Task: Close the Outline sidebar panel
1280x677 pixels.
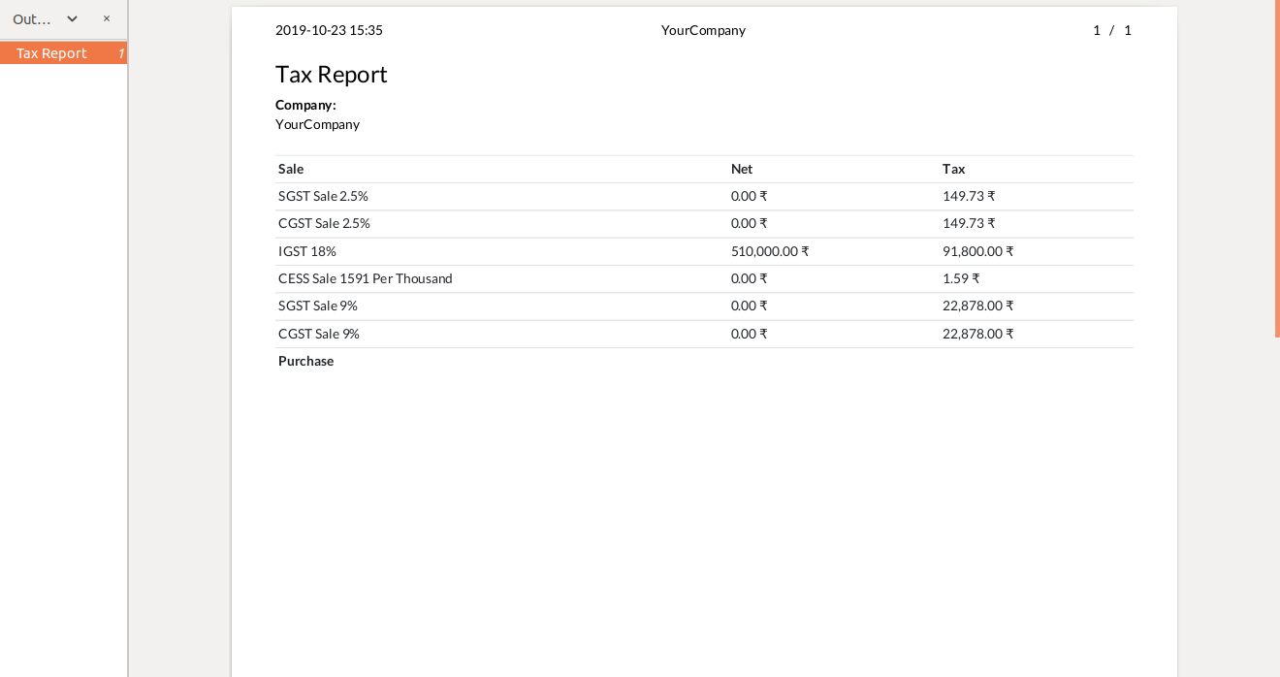Action: 107,18
